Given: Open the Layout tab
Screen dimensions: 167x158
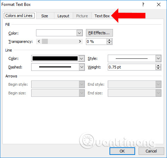Looking at the screenshot, I should click(63, 16).
